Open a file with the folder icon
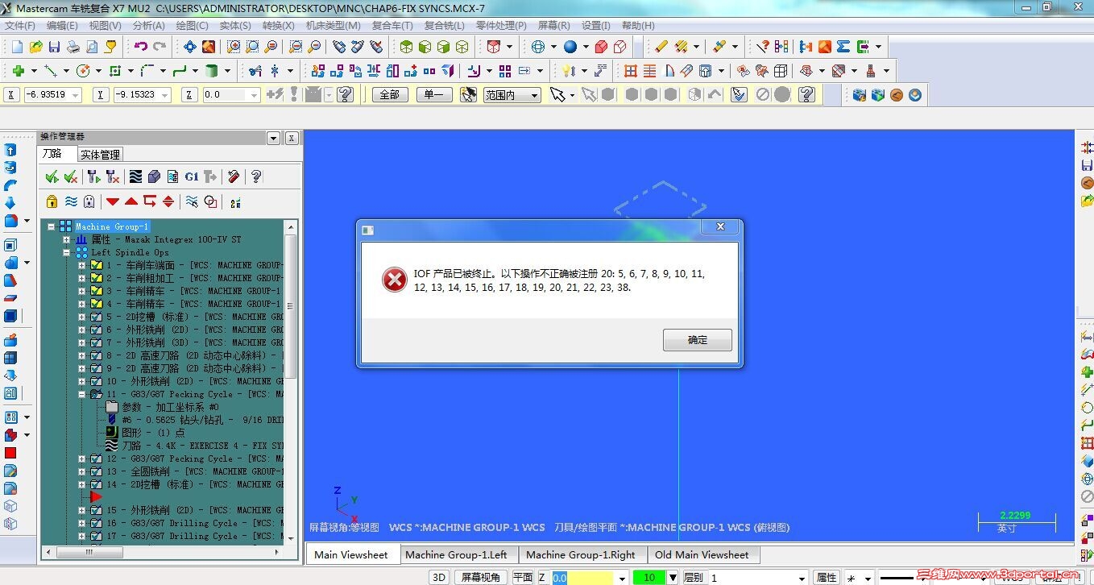 35,47
